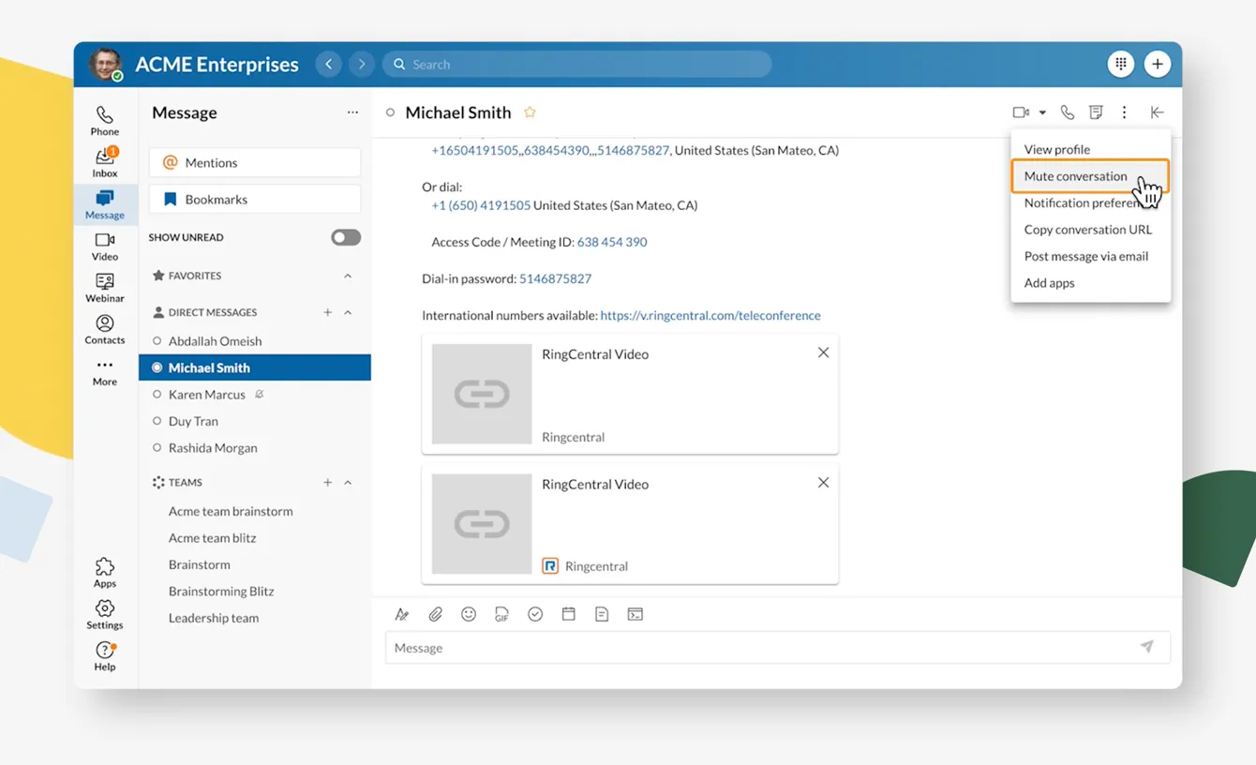Open the emoji picker
This screenshot has width=1256, height=765.
click(469, 614)
